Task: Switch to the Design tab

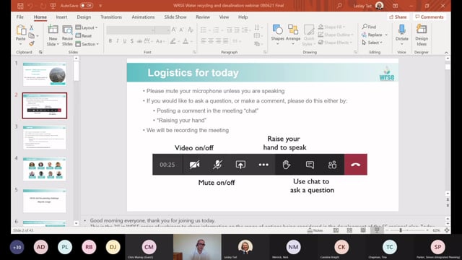Action: (x=84, y=17)
